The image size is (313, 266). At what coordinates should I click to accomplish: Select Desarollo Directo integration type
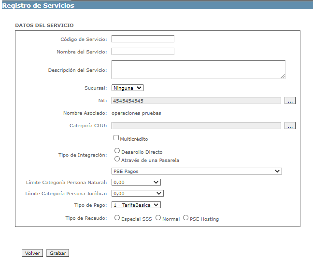[117, 151]
